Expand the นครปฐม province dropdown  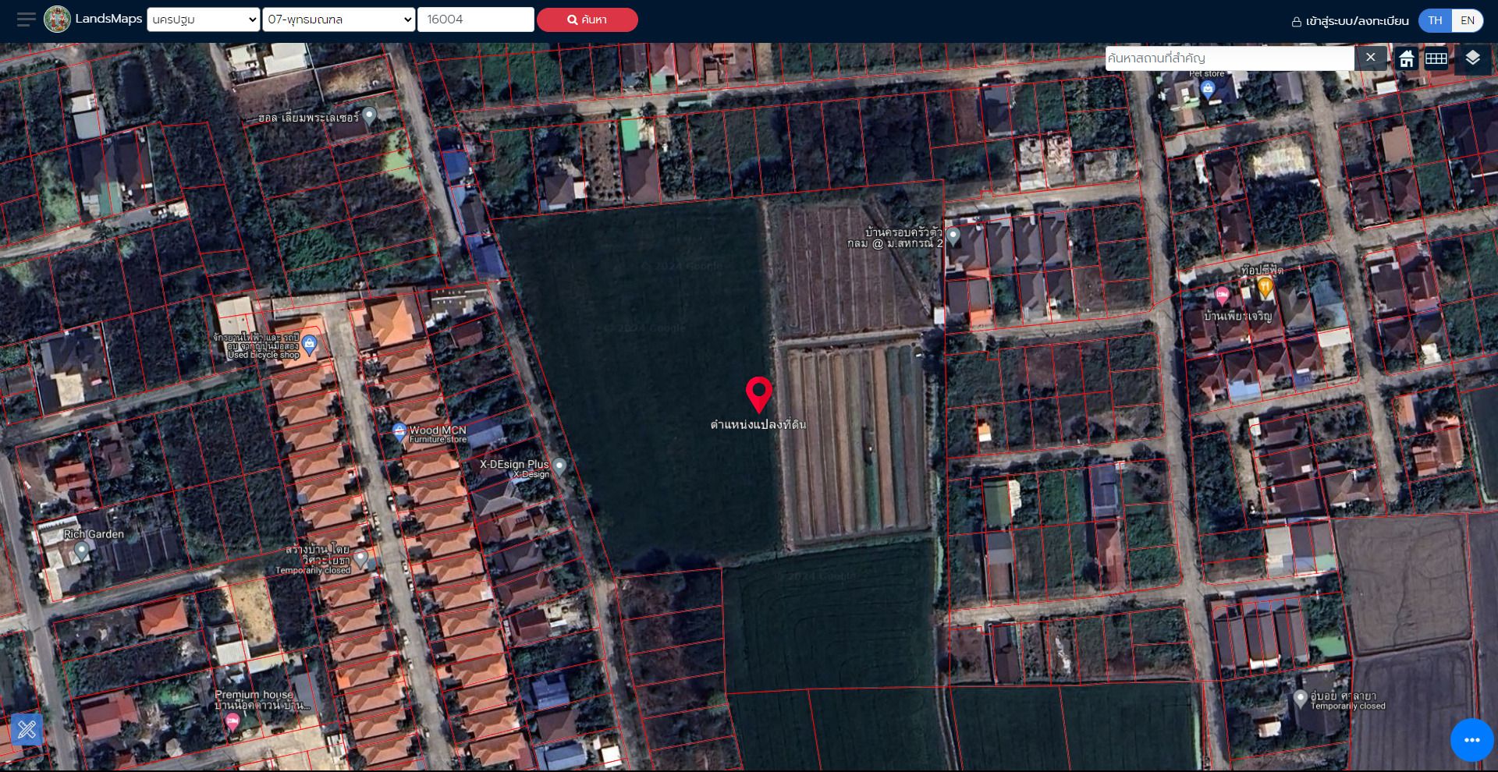(x=203, y=19)
